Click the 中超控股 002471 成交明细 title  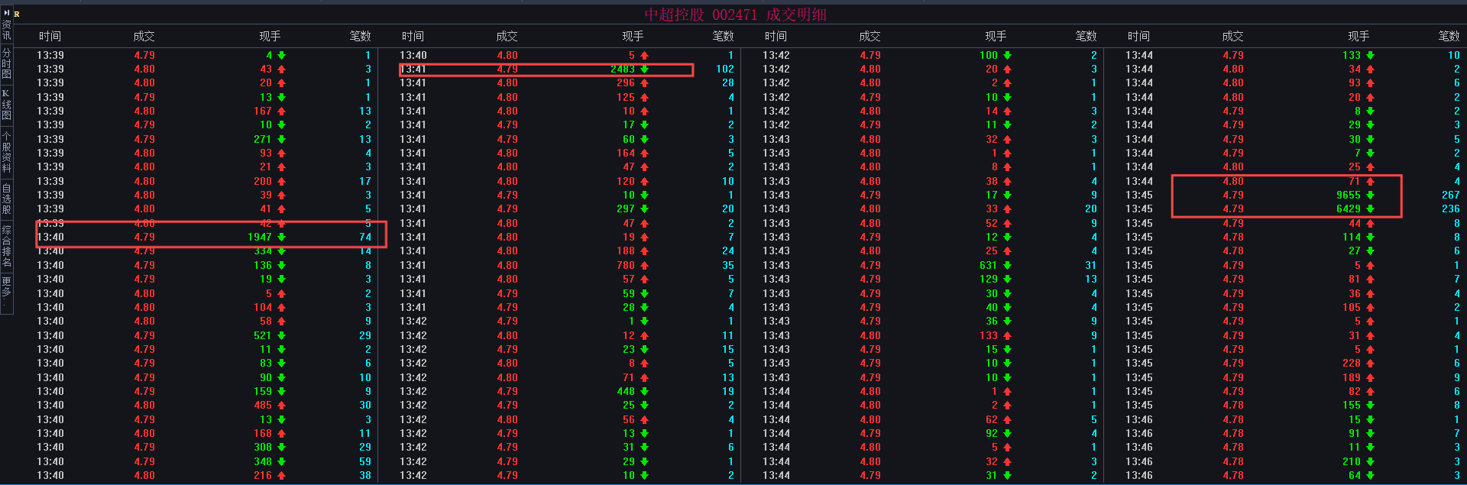[735, 15]
